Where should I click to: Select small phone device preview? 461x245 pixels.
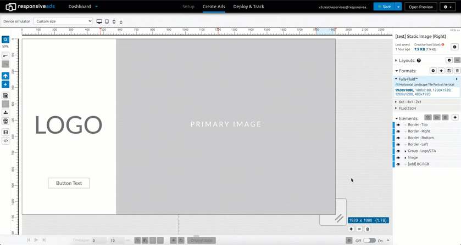pyautogui.click(x=121, y=22)
